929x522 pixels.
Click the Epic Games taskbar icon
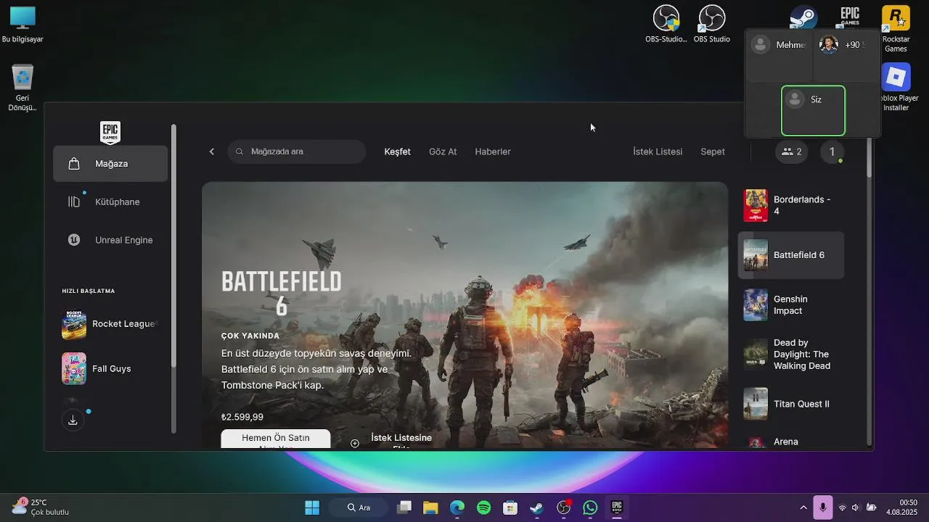[x=617, y=507]
